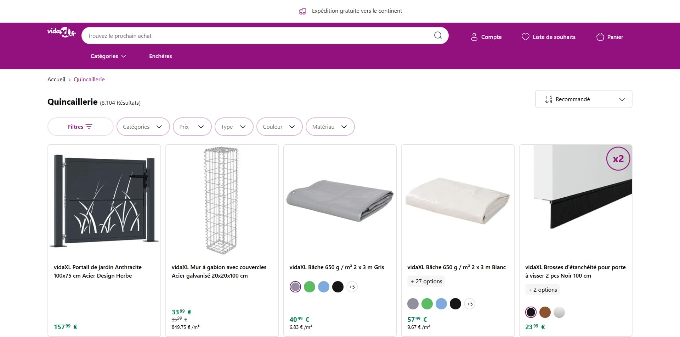Click the vidaXL.fr logo
Viewport: 680px width, 337px height.
click(x=62, y=33)
